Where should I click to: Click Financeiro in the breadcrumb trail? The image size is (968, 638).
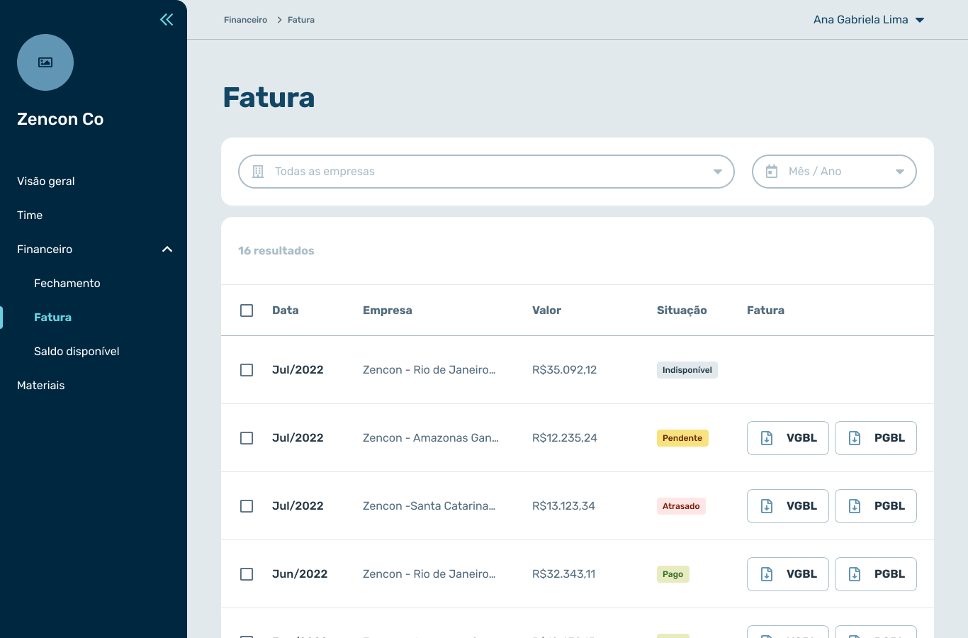pyautogui.click(x=245, y=19)
